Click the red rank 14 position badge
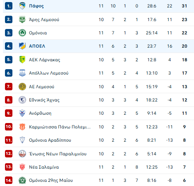194x186 pixels. pos(9,180)
